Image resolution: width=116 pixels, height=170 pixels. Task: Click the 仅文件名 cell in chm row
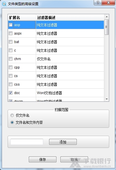(x=70, y=59)
